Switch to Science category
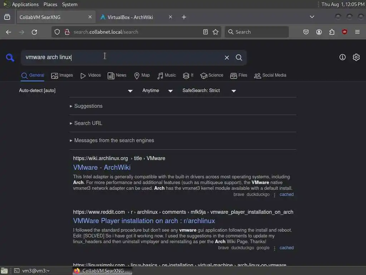 pos(212,75)
